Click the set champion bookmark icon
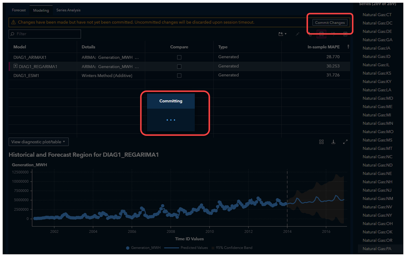 click(x=321, y=34)
